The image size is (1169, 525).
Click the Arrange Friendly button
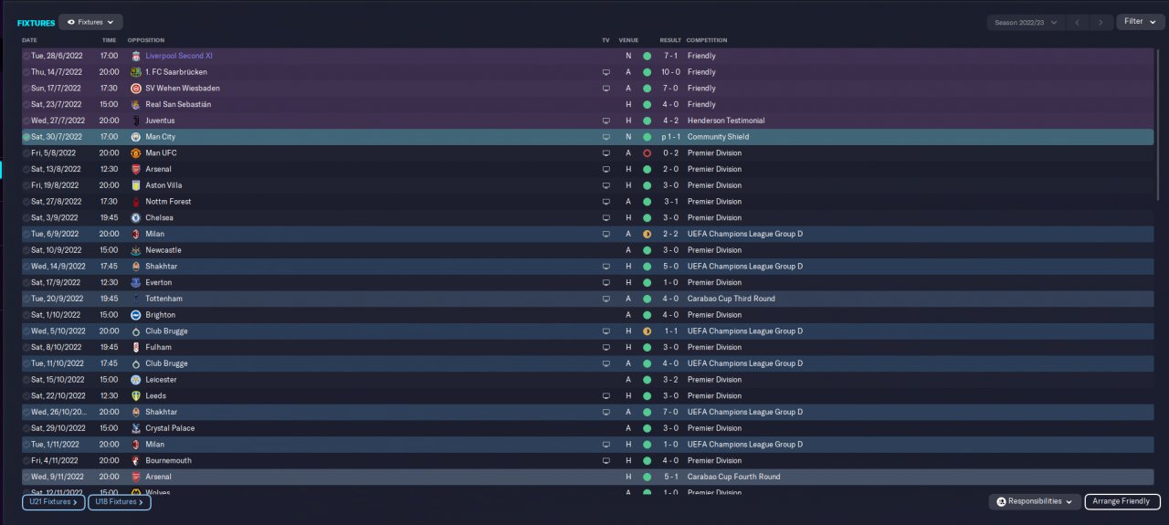[x=1122, y=502]
